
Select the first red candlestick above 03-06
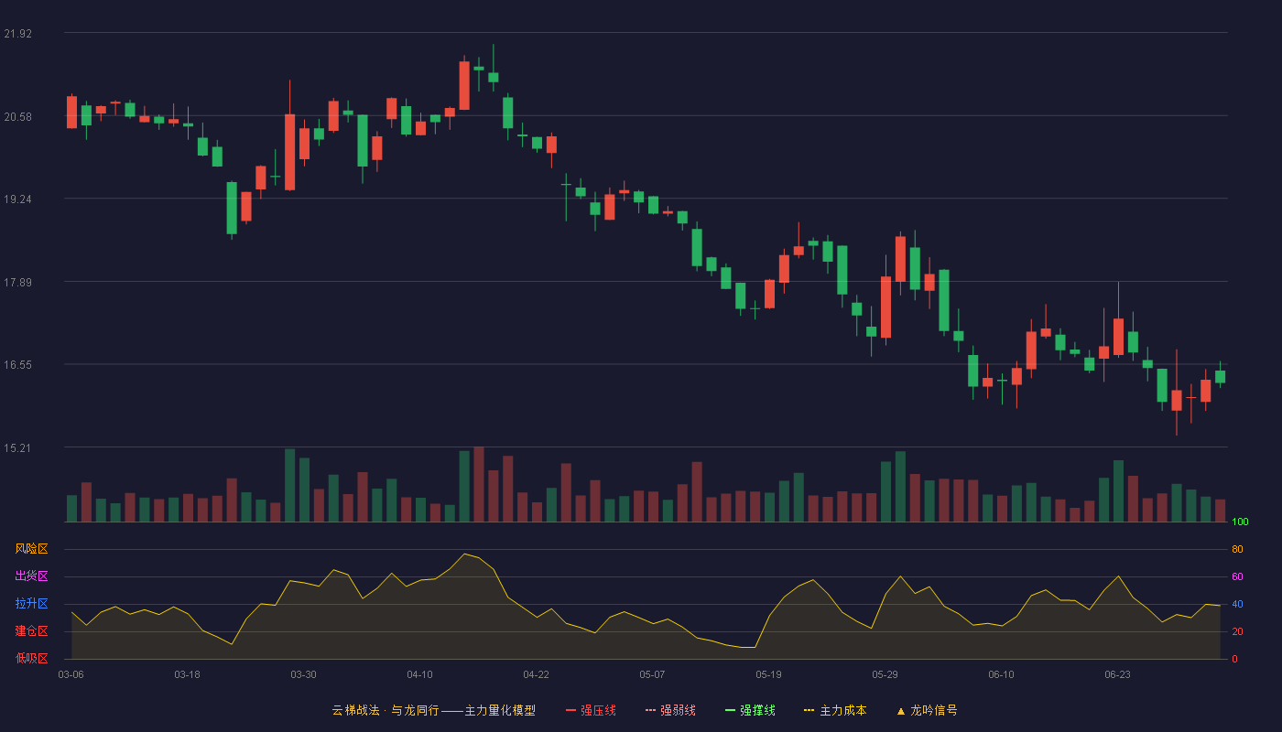71,112
